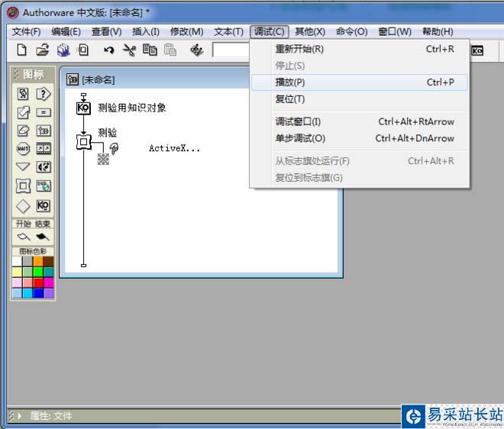Select the Digital Movie icon in the palette
This screenshot has width=504, height=429.
click(44, 148)
